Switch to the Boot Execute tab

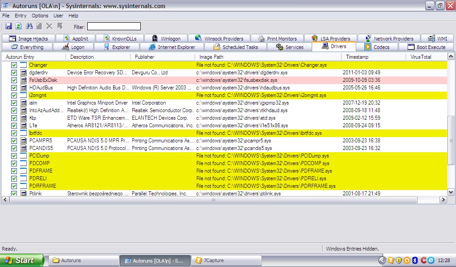[x=426, y=47]
